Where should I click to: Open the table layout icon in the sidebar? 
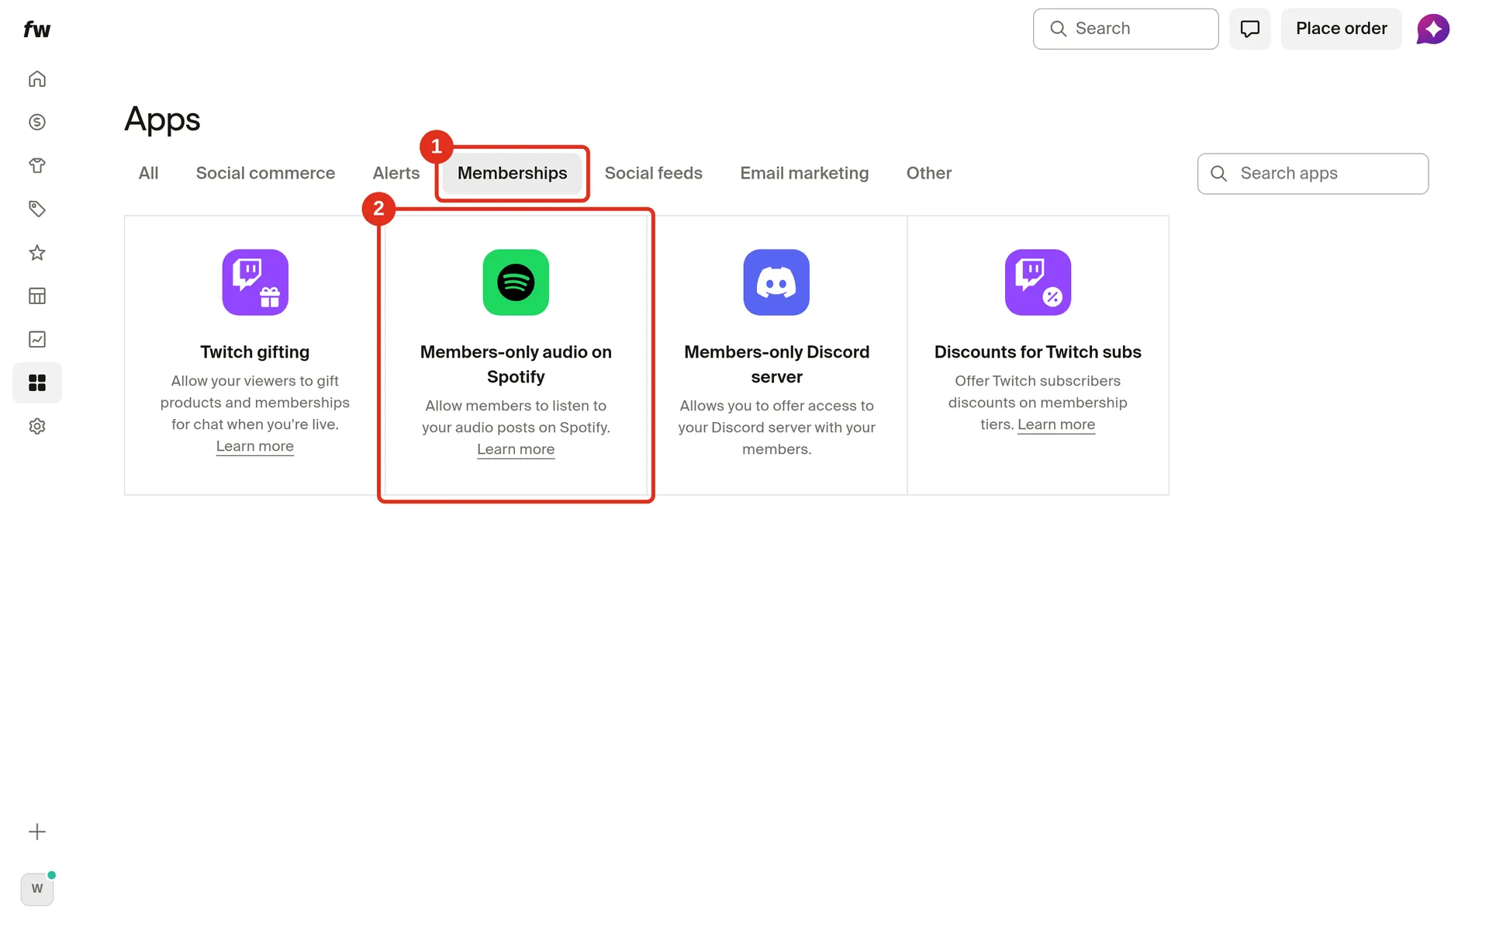click(37, 296)
